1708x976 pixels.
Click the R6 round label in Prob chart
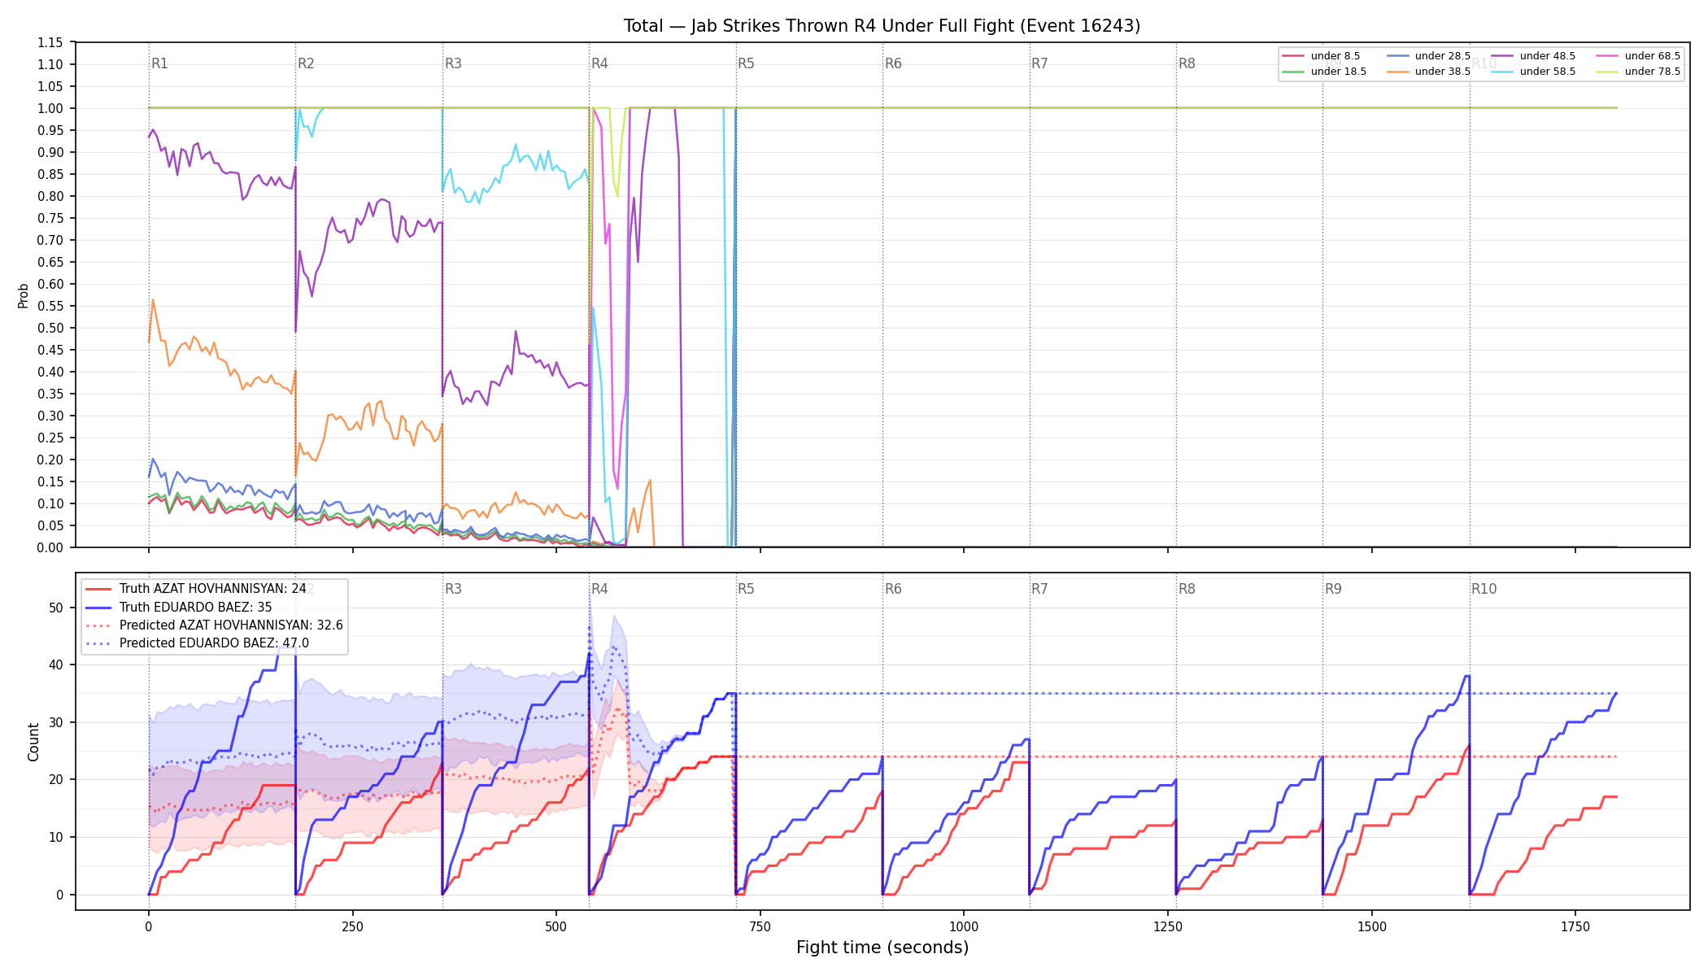893,63
